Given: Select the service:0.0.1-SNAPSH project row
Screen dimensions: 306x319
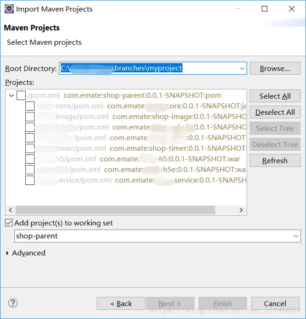Looking at the screenshot, I should click(x=141, y=180).
